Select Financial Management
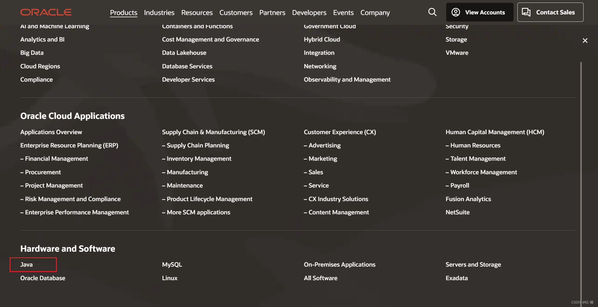Screen dimensions: 598x307 [x=54, y=159]
